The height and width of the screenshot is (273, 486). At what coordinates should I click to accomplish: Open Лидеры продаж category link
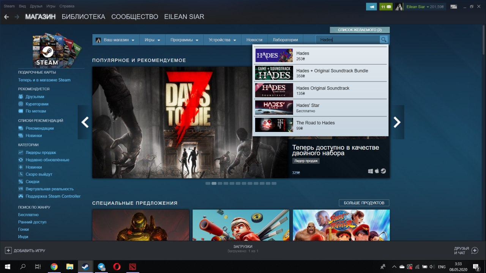(41, 152)
